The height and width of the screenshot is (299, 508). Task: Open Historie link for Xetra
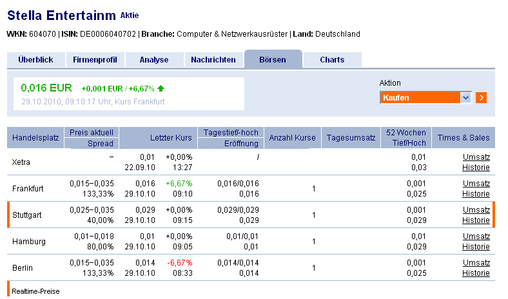pos(476,168)
